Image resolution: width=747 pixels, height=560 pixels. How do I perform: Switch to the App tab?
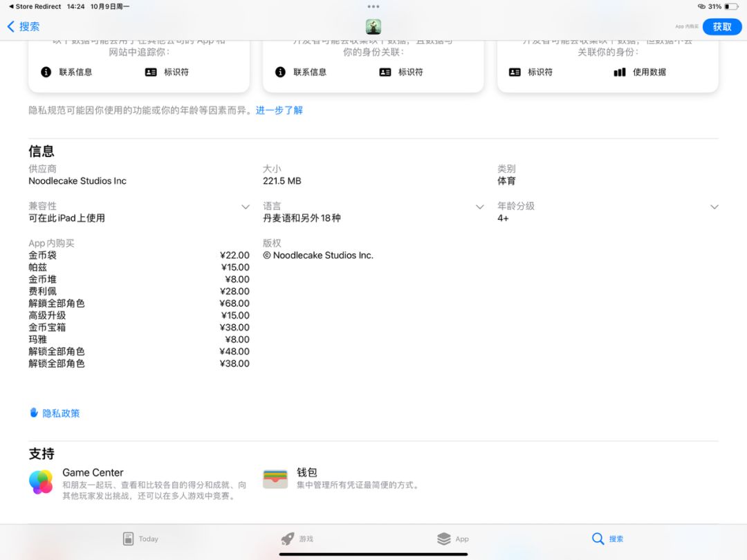453,539
